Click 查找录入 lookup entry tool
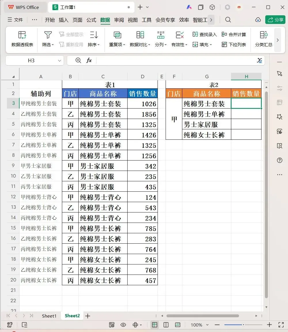This screenshot has width=288, height=332. 204,34
